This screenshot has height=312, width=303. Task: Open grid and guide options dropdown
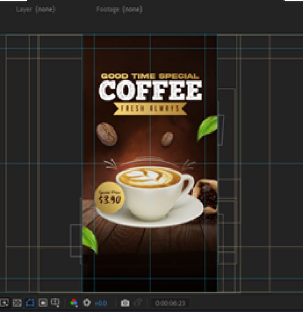coord(55,303)
